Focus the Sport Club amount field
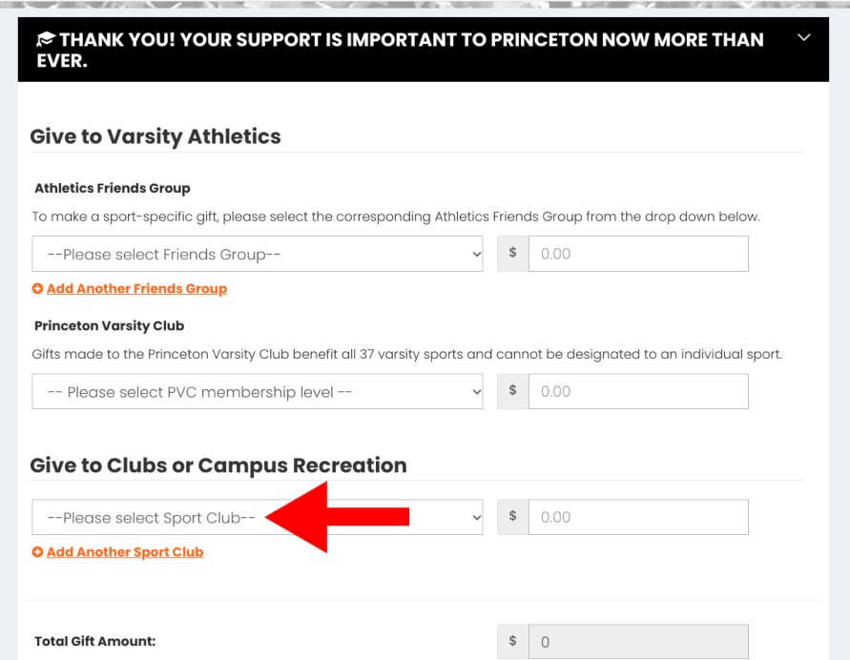Screen dimensions: 850x660 (638, 517)
